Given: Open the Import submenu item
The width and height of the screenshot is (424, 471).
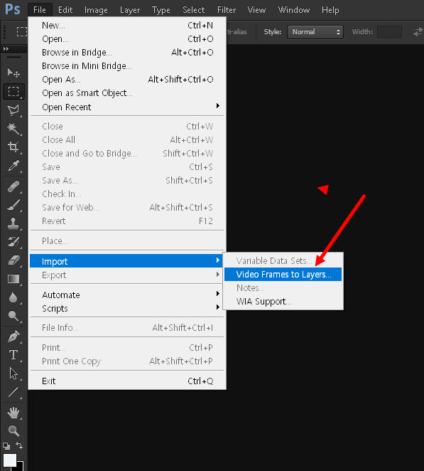Looking at the screenshot, I should coord(127,261).
